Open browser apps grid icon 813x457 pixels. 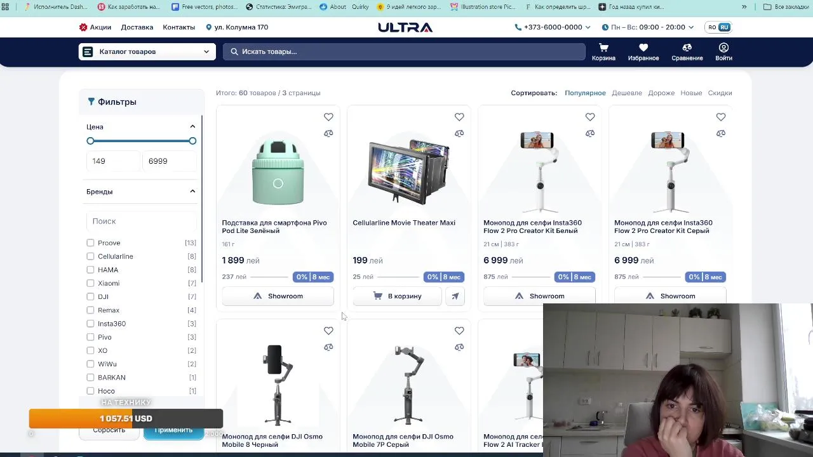tap(5, 7)
